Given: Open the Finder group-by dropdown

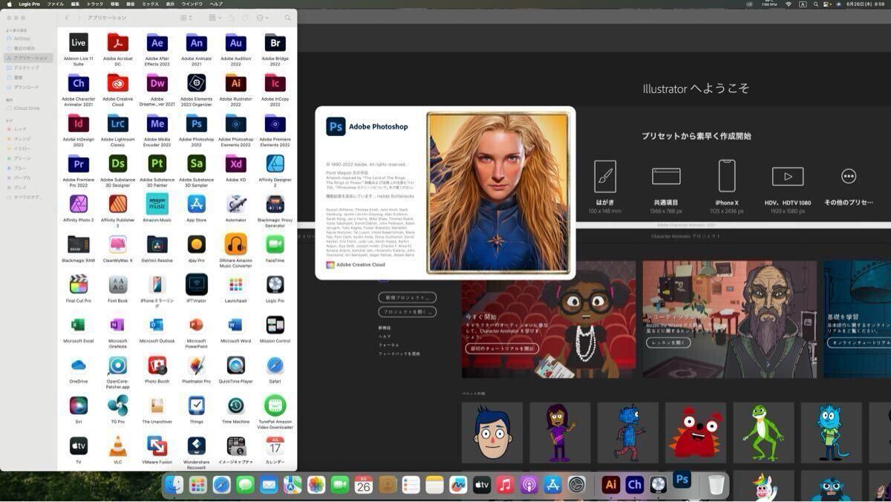Looking at the screenshot, I should [x=215, y=18].
